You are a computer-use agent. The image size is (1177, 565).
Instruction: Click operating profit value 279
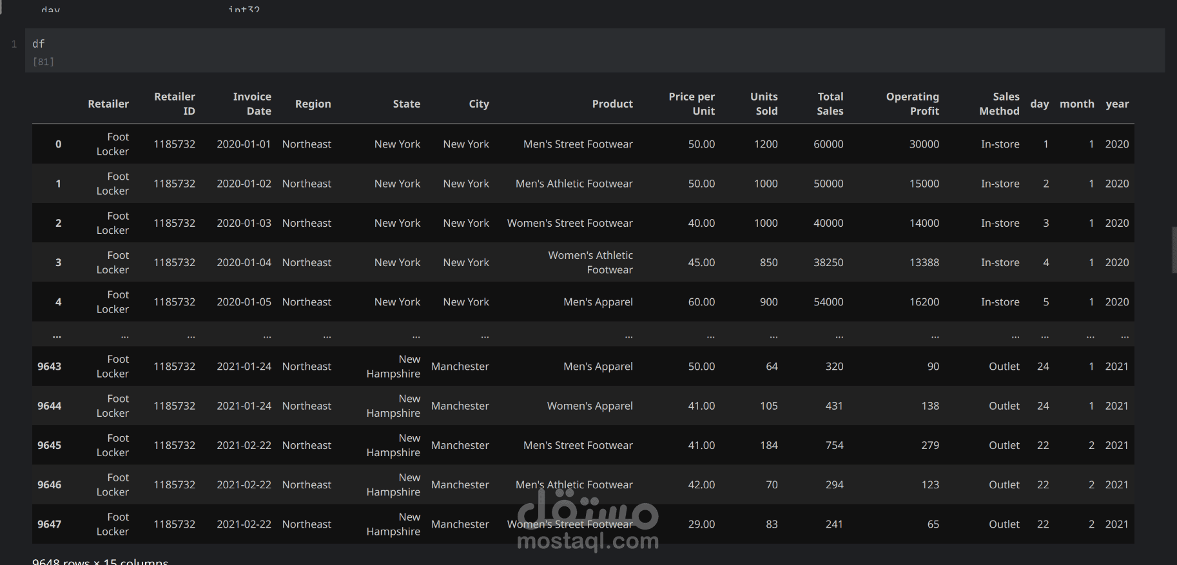coord(930,445)
